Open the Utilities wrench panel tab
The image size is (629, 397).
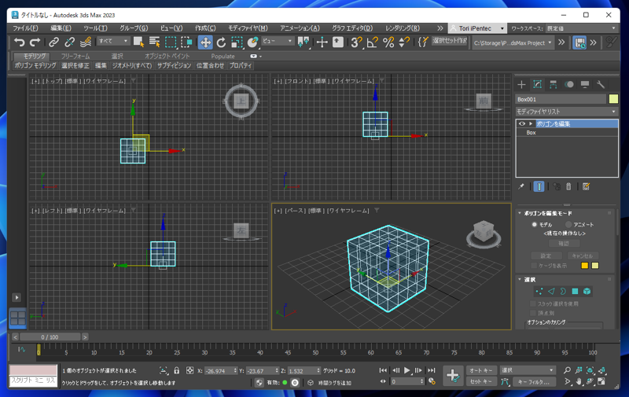point(601,84)
